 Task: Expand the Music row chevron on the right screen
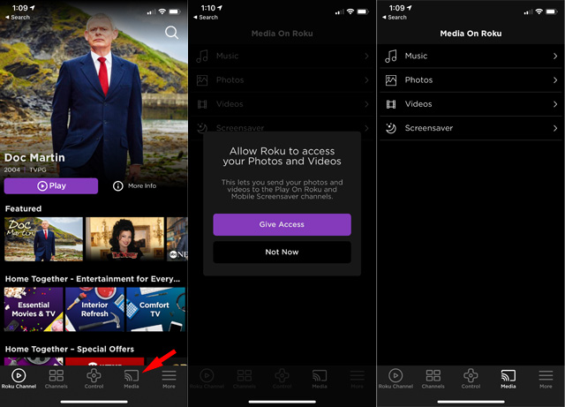click(x=555, y=56)
